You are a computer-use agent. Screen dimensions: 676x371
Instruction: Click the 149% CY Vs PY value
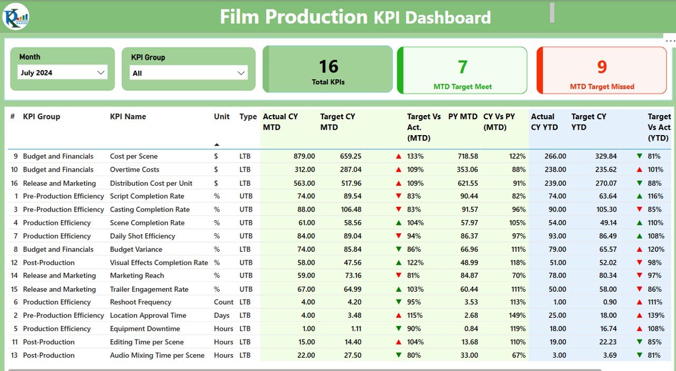click(x=518, y=316)
